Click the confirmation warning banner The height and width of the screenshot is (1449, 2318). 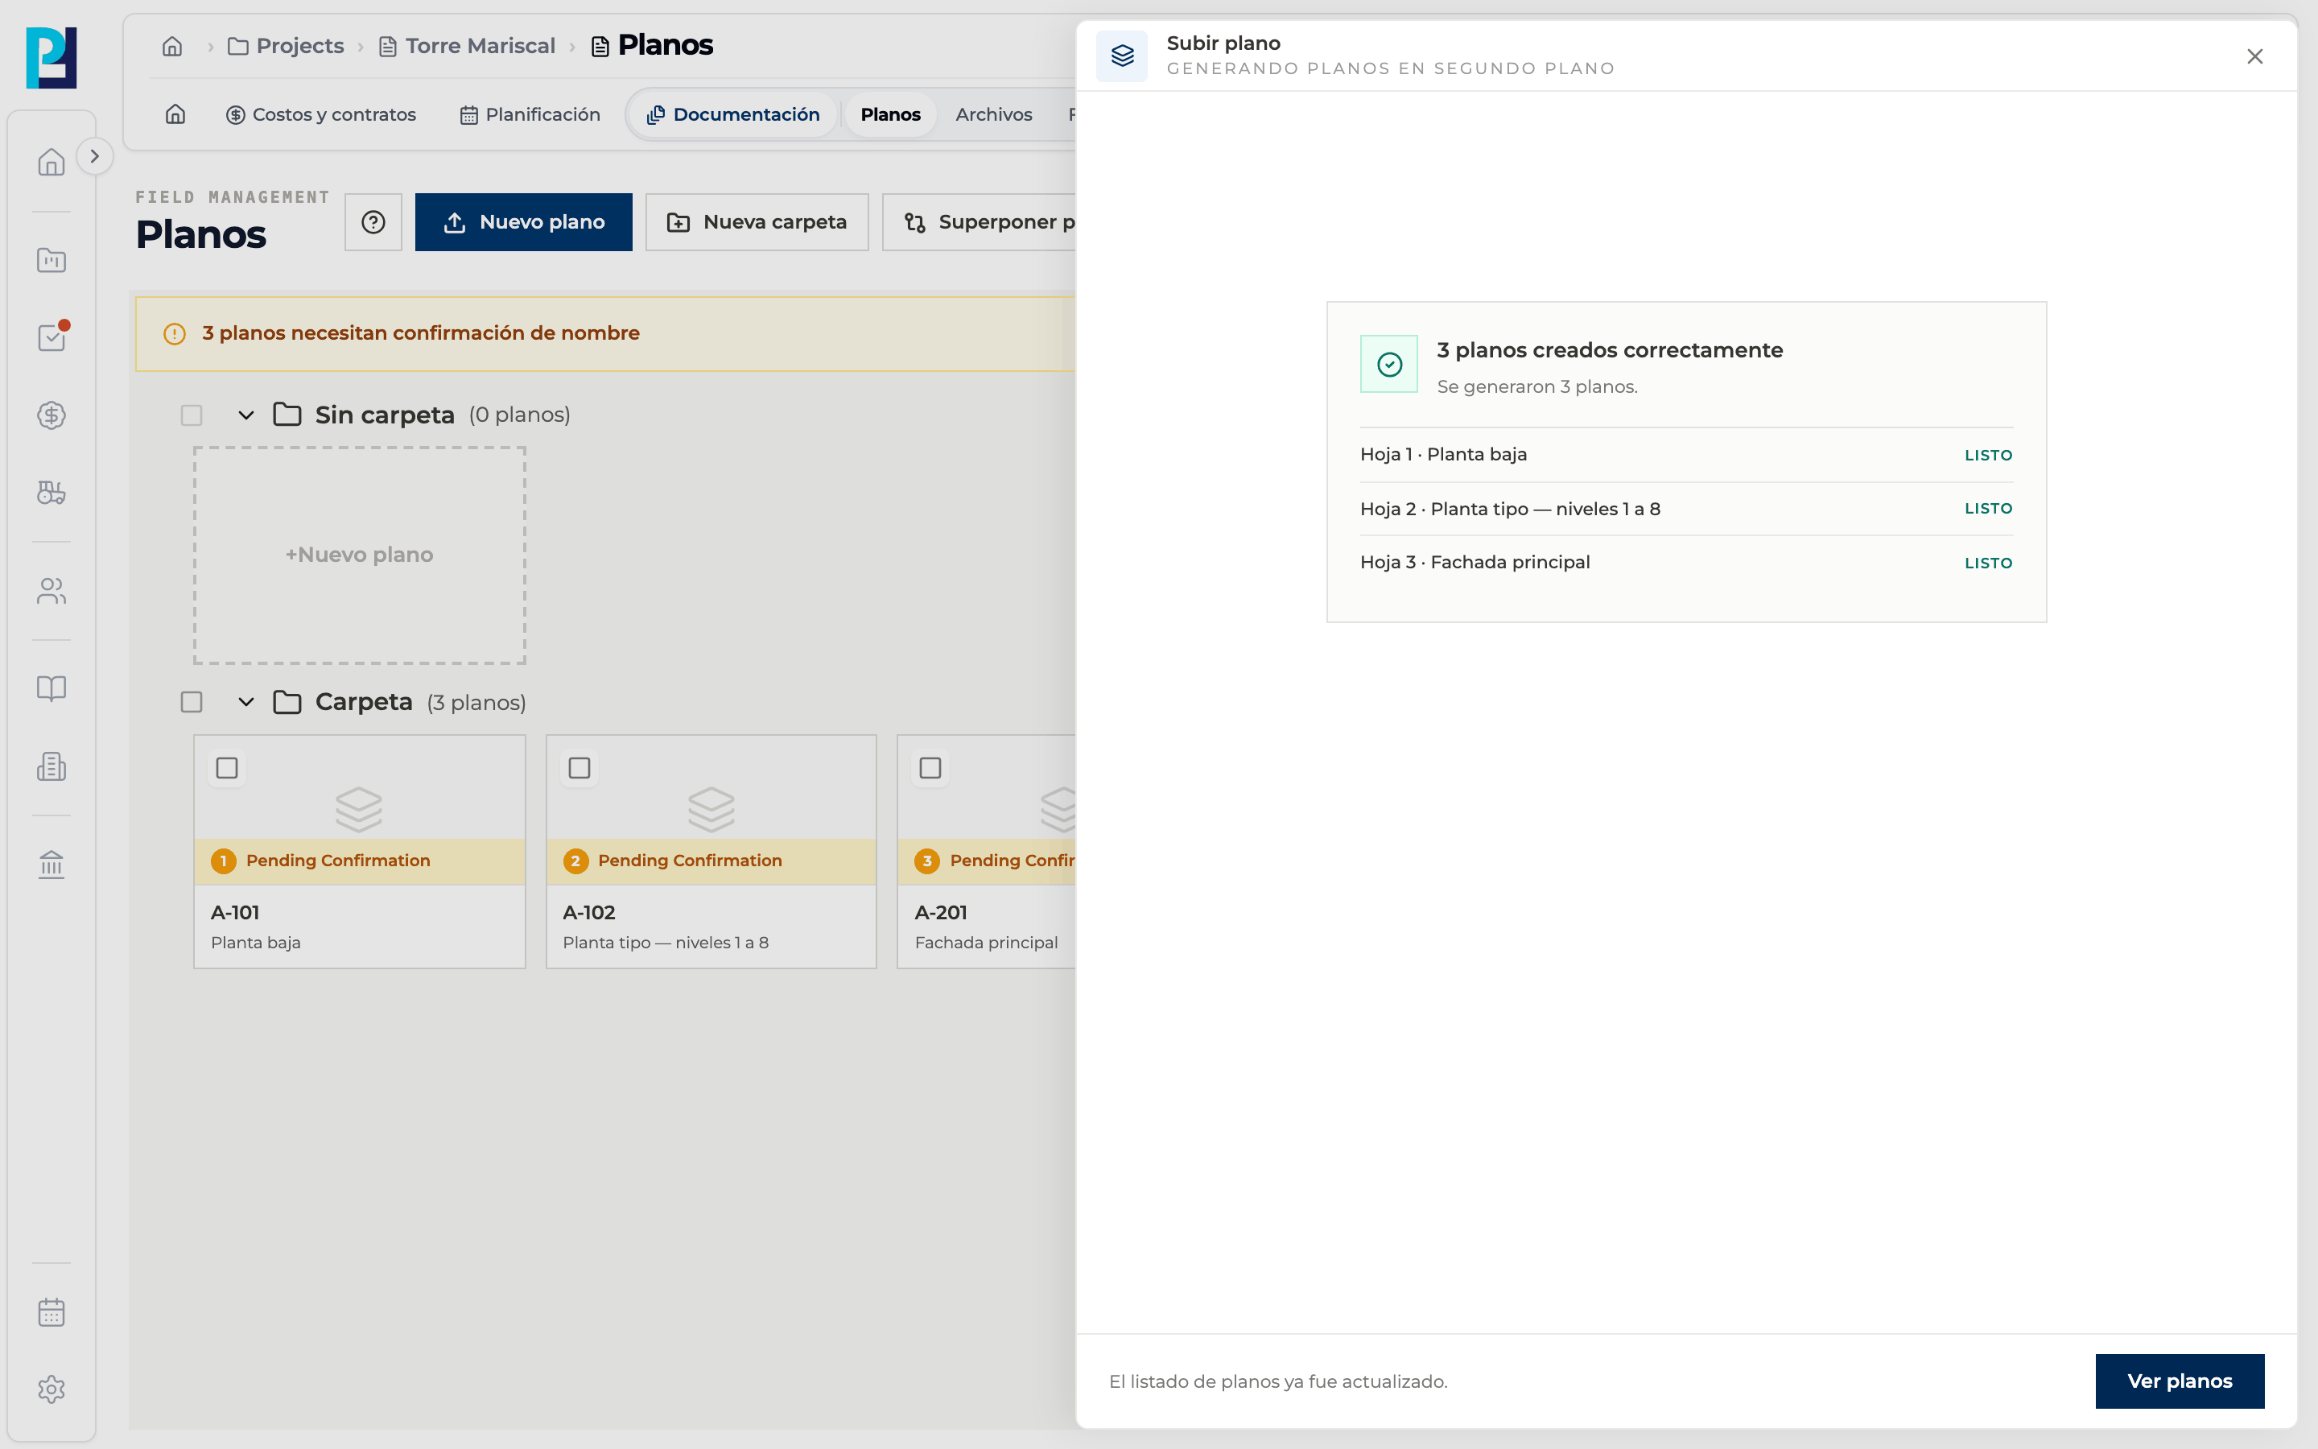click(605, 333)
